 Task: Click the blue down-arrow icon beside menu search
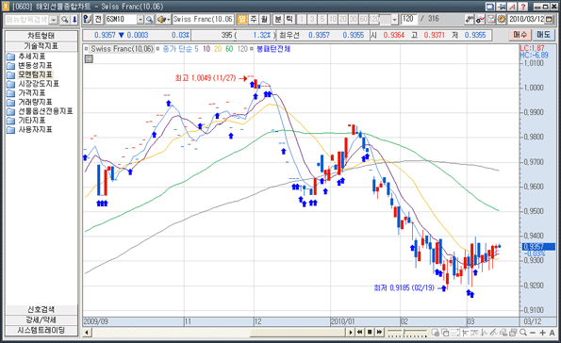tap(74, 19)
